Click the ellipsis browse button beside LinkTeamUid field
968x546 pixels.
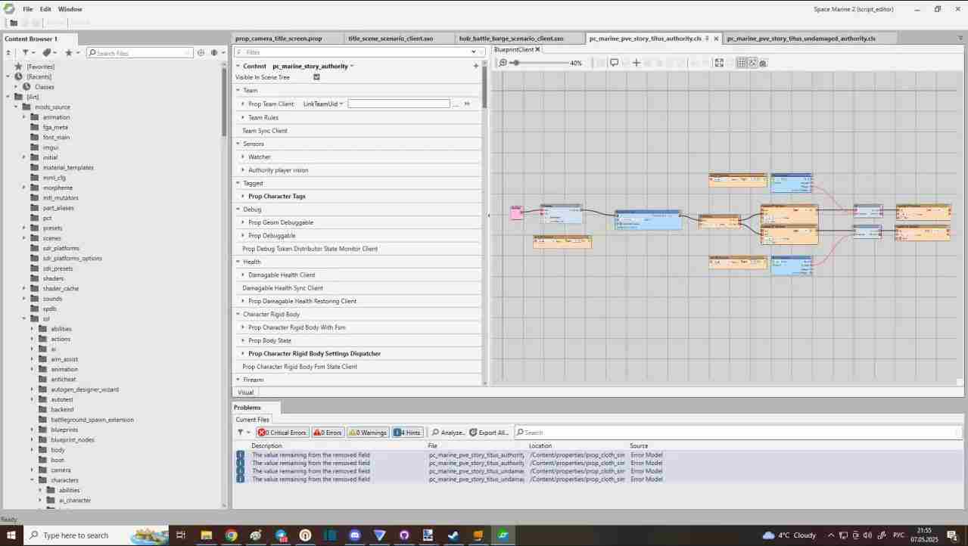click(456, 104)
